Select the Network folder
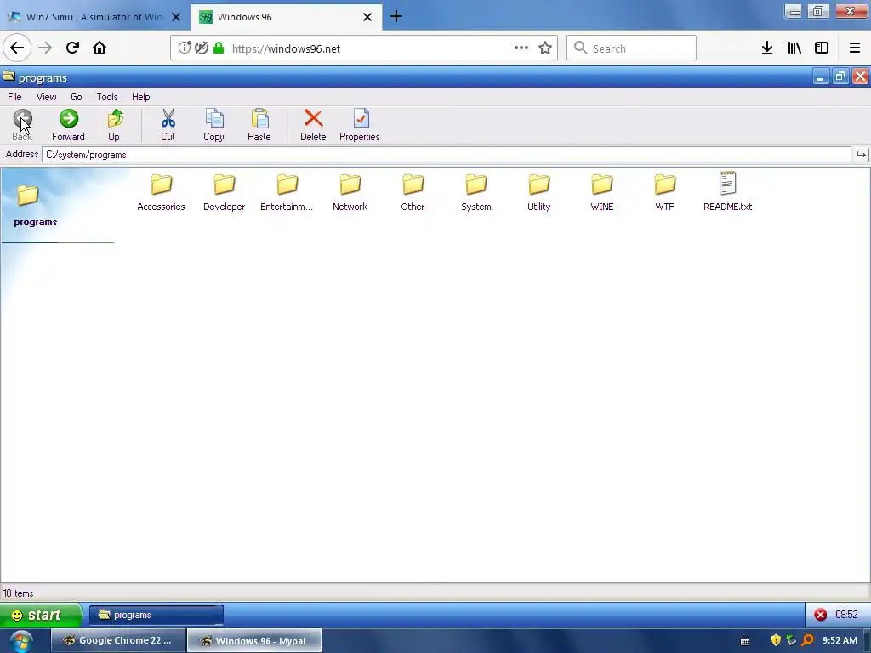The image size is (871, 653). point(350,192)
